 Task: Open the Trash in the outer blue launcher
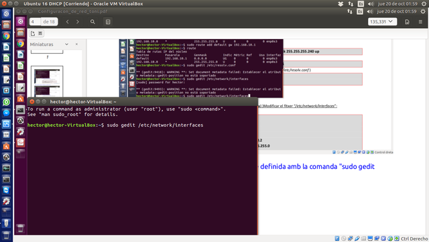pyautogui.click(x=6, y=235)
